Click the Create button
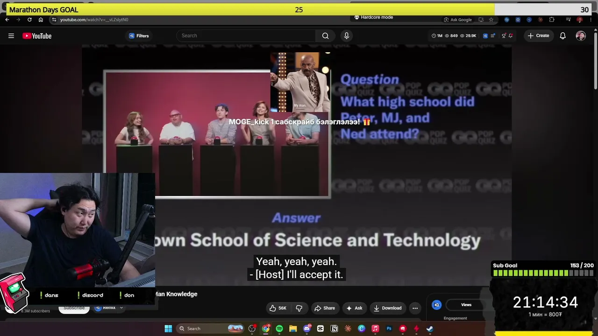Viewport: 598px width, 336px height. click(538, 35)
